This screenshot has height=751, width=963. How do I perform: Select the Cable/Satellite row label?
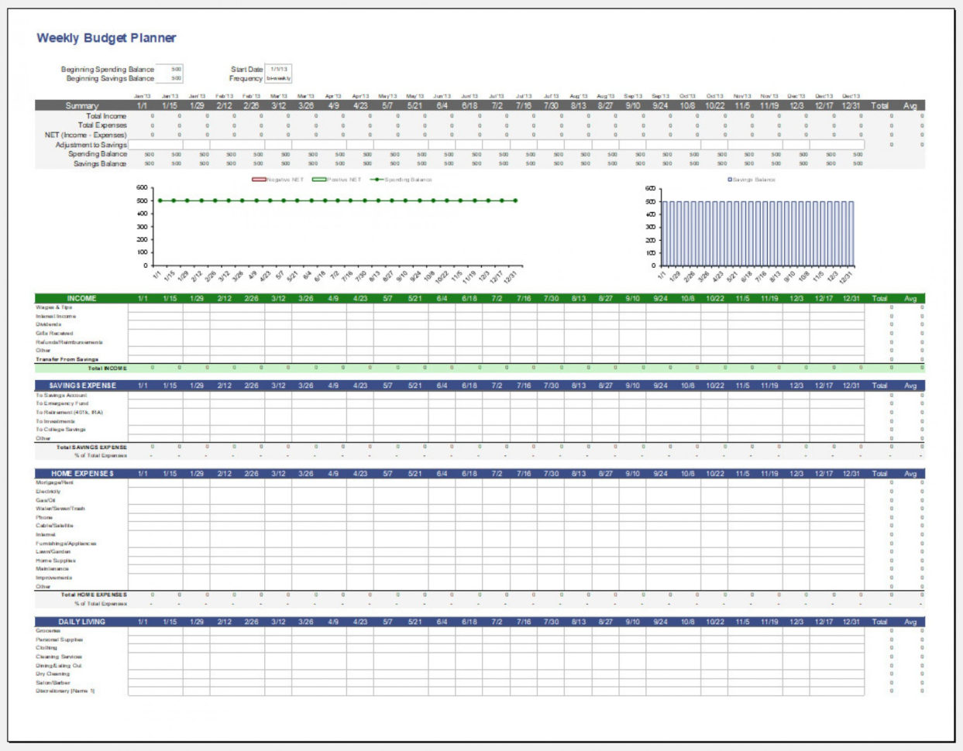(54, 526)
